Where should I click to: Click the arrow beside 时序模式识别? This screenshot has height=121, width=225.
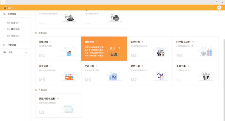193,42
